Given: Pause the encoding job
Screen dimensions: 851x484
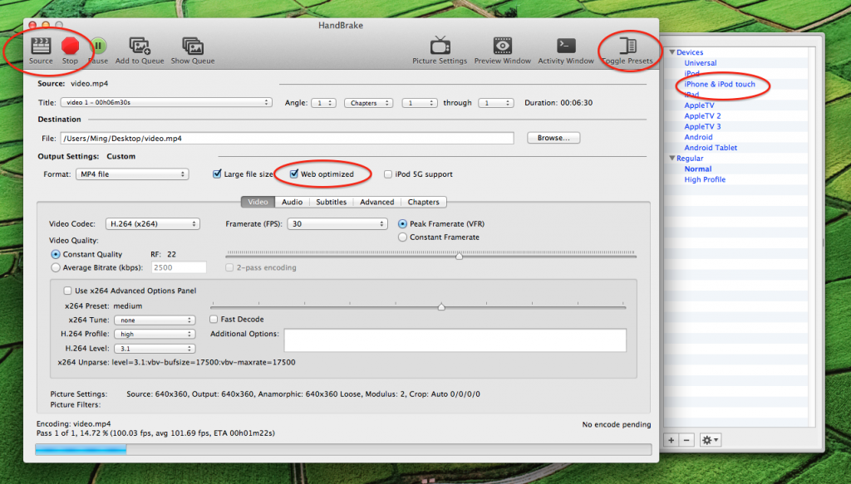Looking at the screenshot, I should pos(98,46).
